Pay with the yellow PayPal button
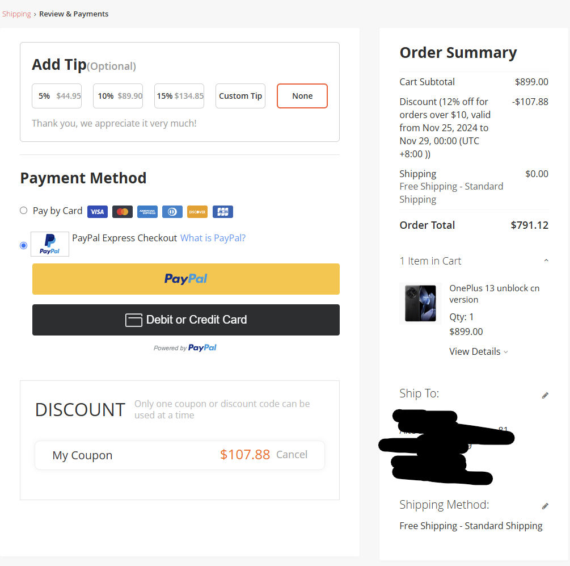This screenshot has width=570, height=566. (x=186, y=279)
